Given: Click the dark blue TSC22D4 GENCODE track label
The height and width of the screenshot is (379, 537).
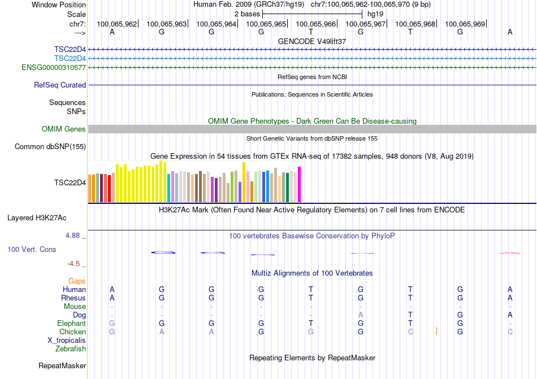Looking at the screenshot, I should point(70,49).
